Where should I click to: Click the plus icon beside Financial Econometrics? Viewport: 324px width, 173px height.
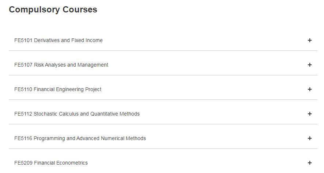[x=309, y=163]
